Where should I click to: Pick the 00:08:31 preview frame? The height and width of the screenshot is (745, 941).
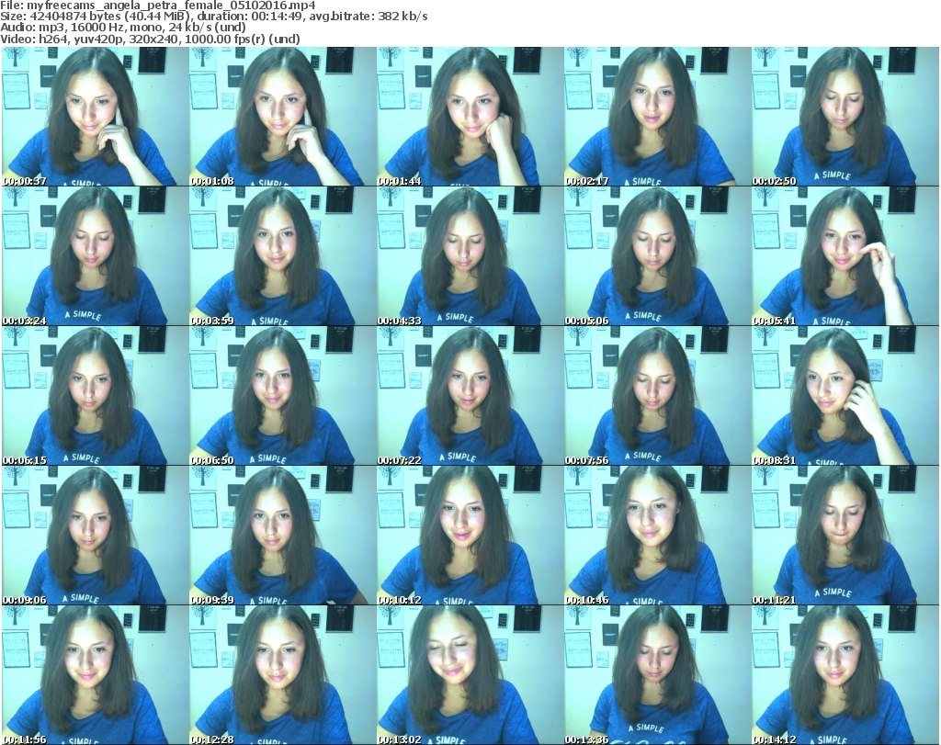point(845,395)
